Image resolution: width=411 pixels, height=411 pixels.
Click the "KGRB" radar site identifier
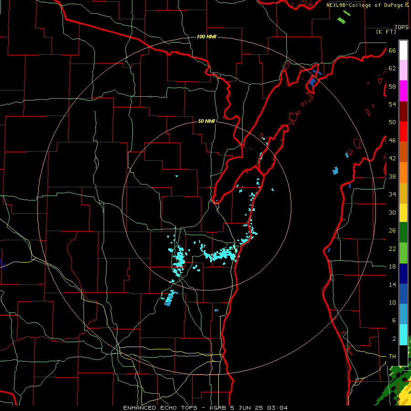click(x=217, y=408)
